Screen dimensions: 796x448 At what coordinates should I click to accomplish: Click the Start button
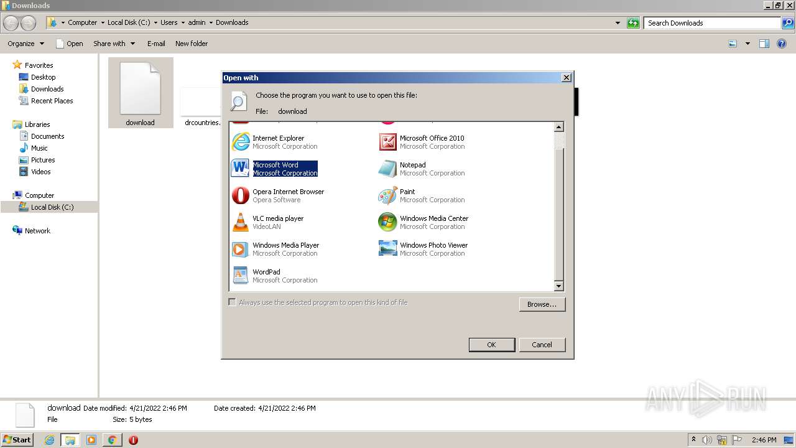(x=17, y=440)
